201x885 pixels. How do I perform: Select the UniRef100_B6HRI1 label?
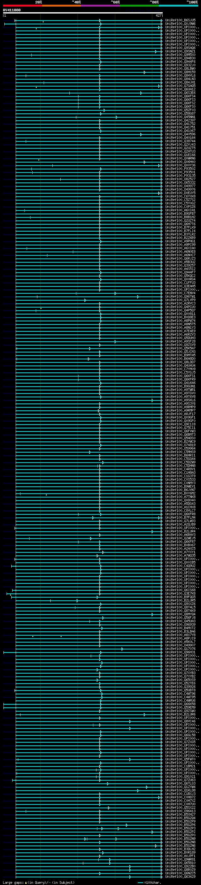180,455
